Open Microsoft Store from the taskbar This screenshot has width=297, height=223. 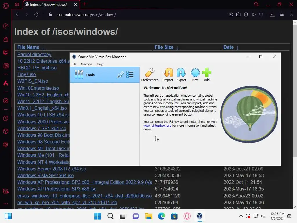tap(174, 216)
